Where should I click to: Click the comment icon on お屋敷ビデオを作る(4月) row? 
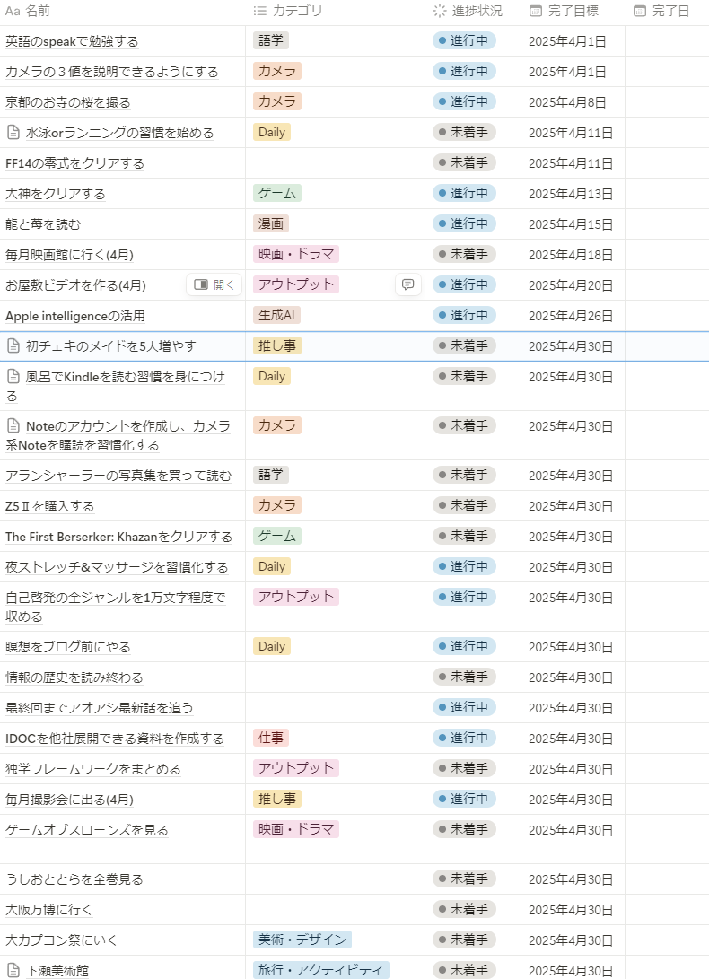coord(407,284)
